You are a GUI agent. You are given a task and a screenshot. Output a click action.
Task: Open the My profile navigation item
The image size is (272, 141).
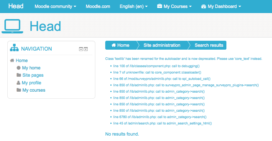click(x=31, y=83)
